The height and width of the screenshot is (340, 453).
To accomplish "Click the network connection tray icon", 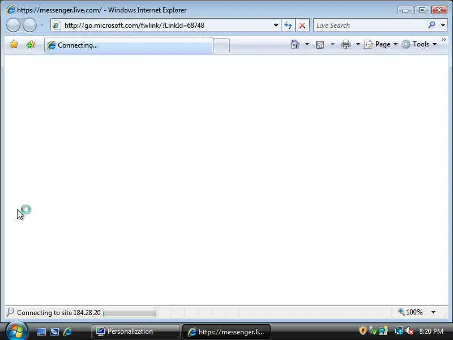I will [x=399, y=331].
